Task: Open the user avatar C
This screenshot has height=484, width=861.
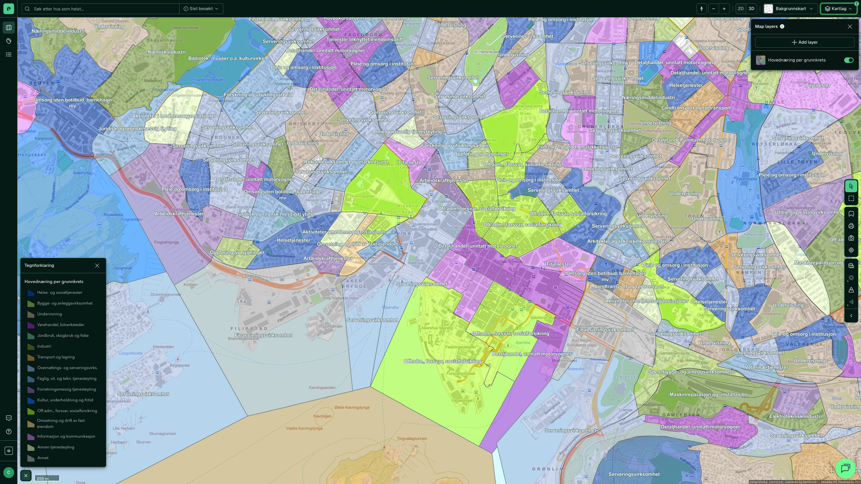Action: tap(9, 473)
